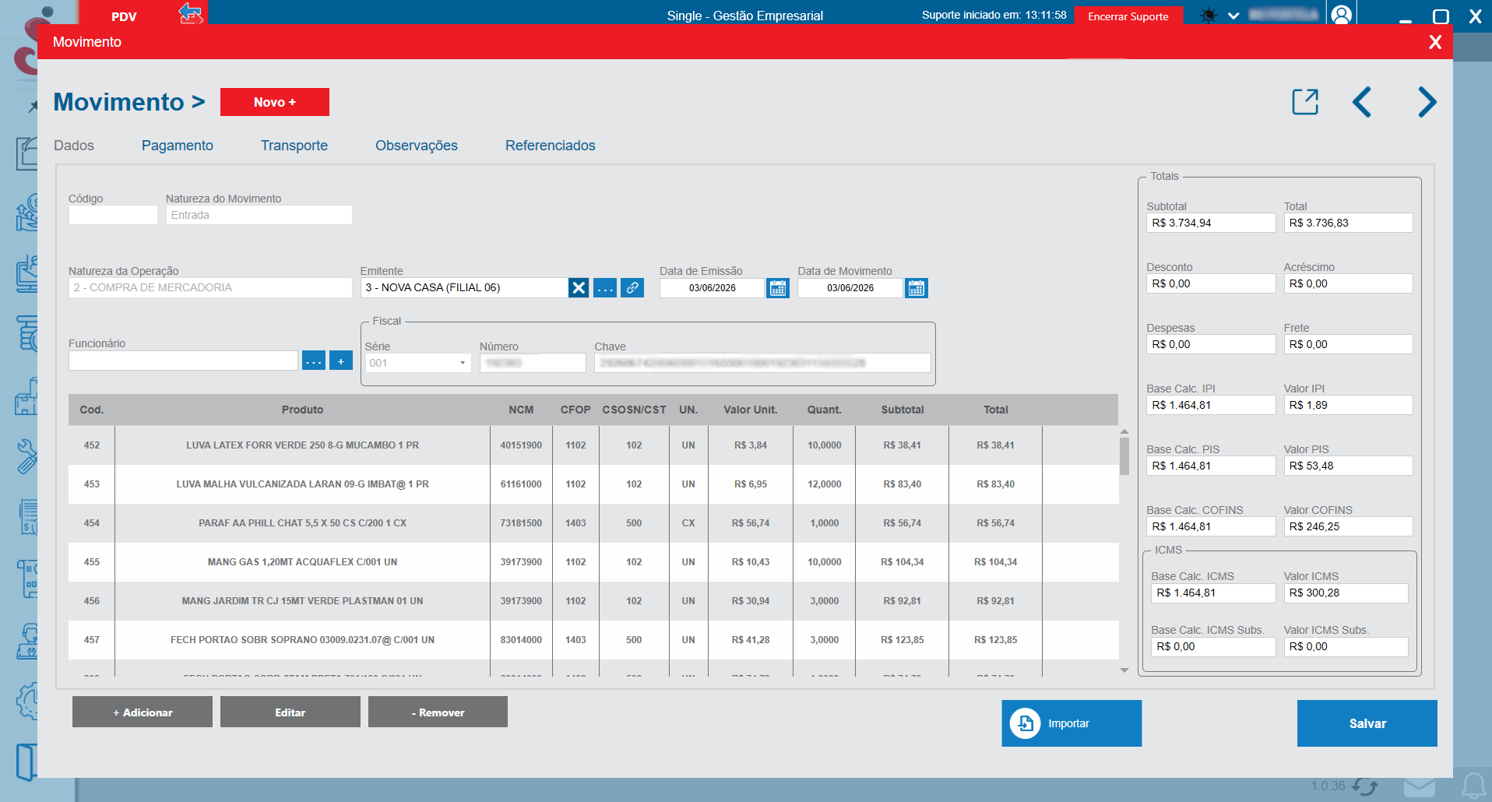Screen dimensions: 1492x802
Task: Click the product table vertical scrollbar
Action: (x=1124, y=550)
